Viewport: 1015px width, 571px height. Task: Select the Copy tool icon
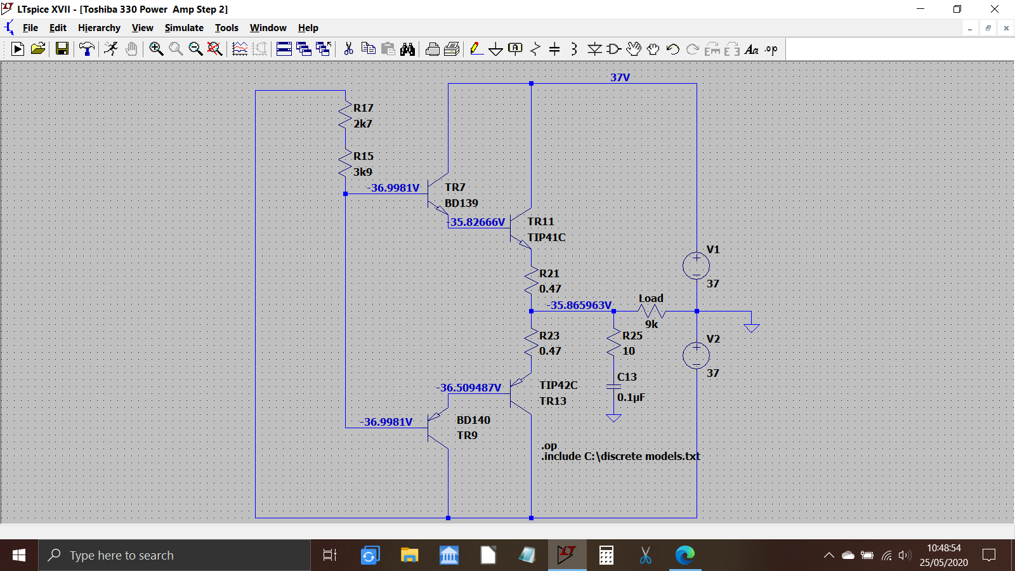coord(368,49)
